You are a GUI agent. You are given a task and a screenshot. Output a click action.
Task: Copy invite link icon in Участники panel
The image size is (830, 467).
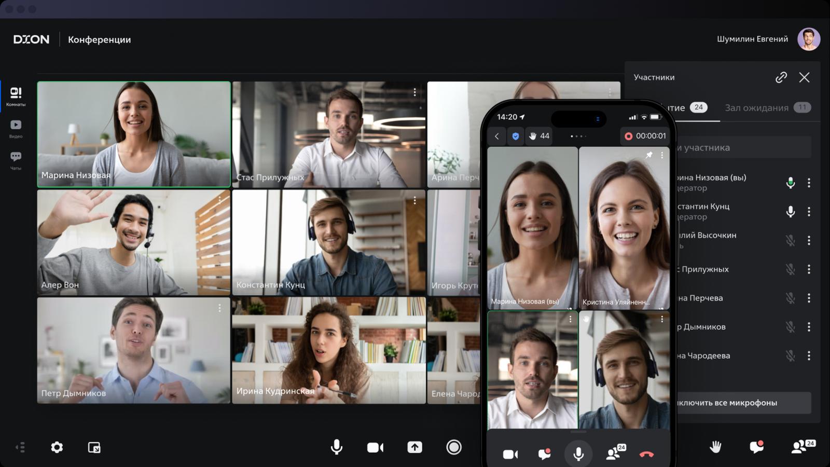pos(781,77)
